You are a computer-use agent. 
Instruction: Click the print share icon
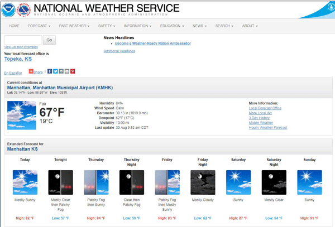61,71
